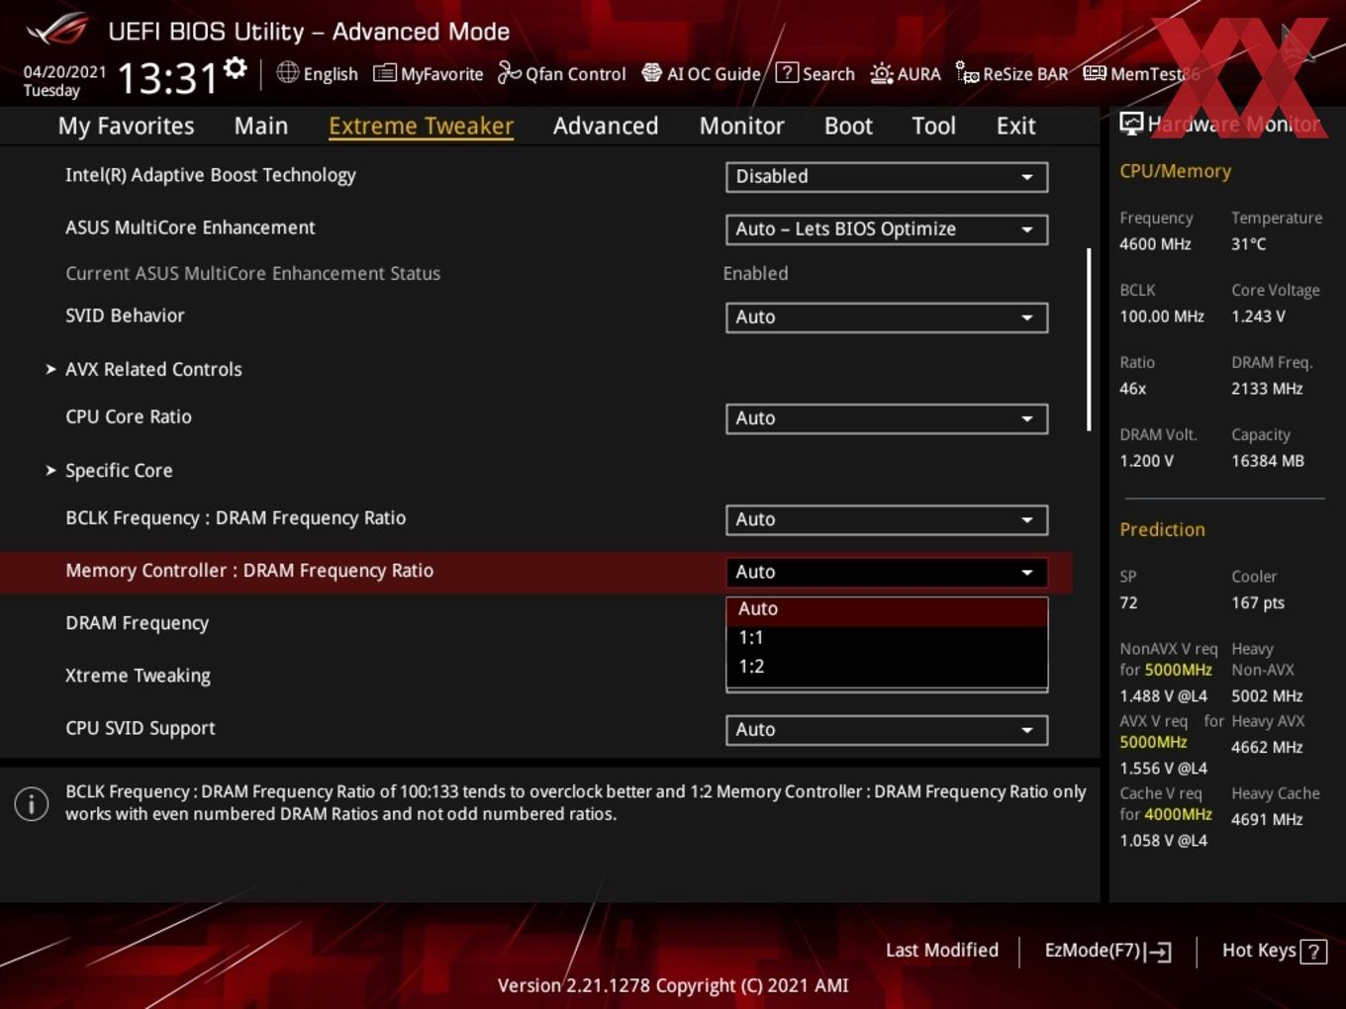The height and width of the screenshot is (1009, 1346).
Task: Expand the Specific Core submenu
Action: point(119,471)
